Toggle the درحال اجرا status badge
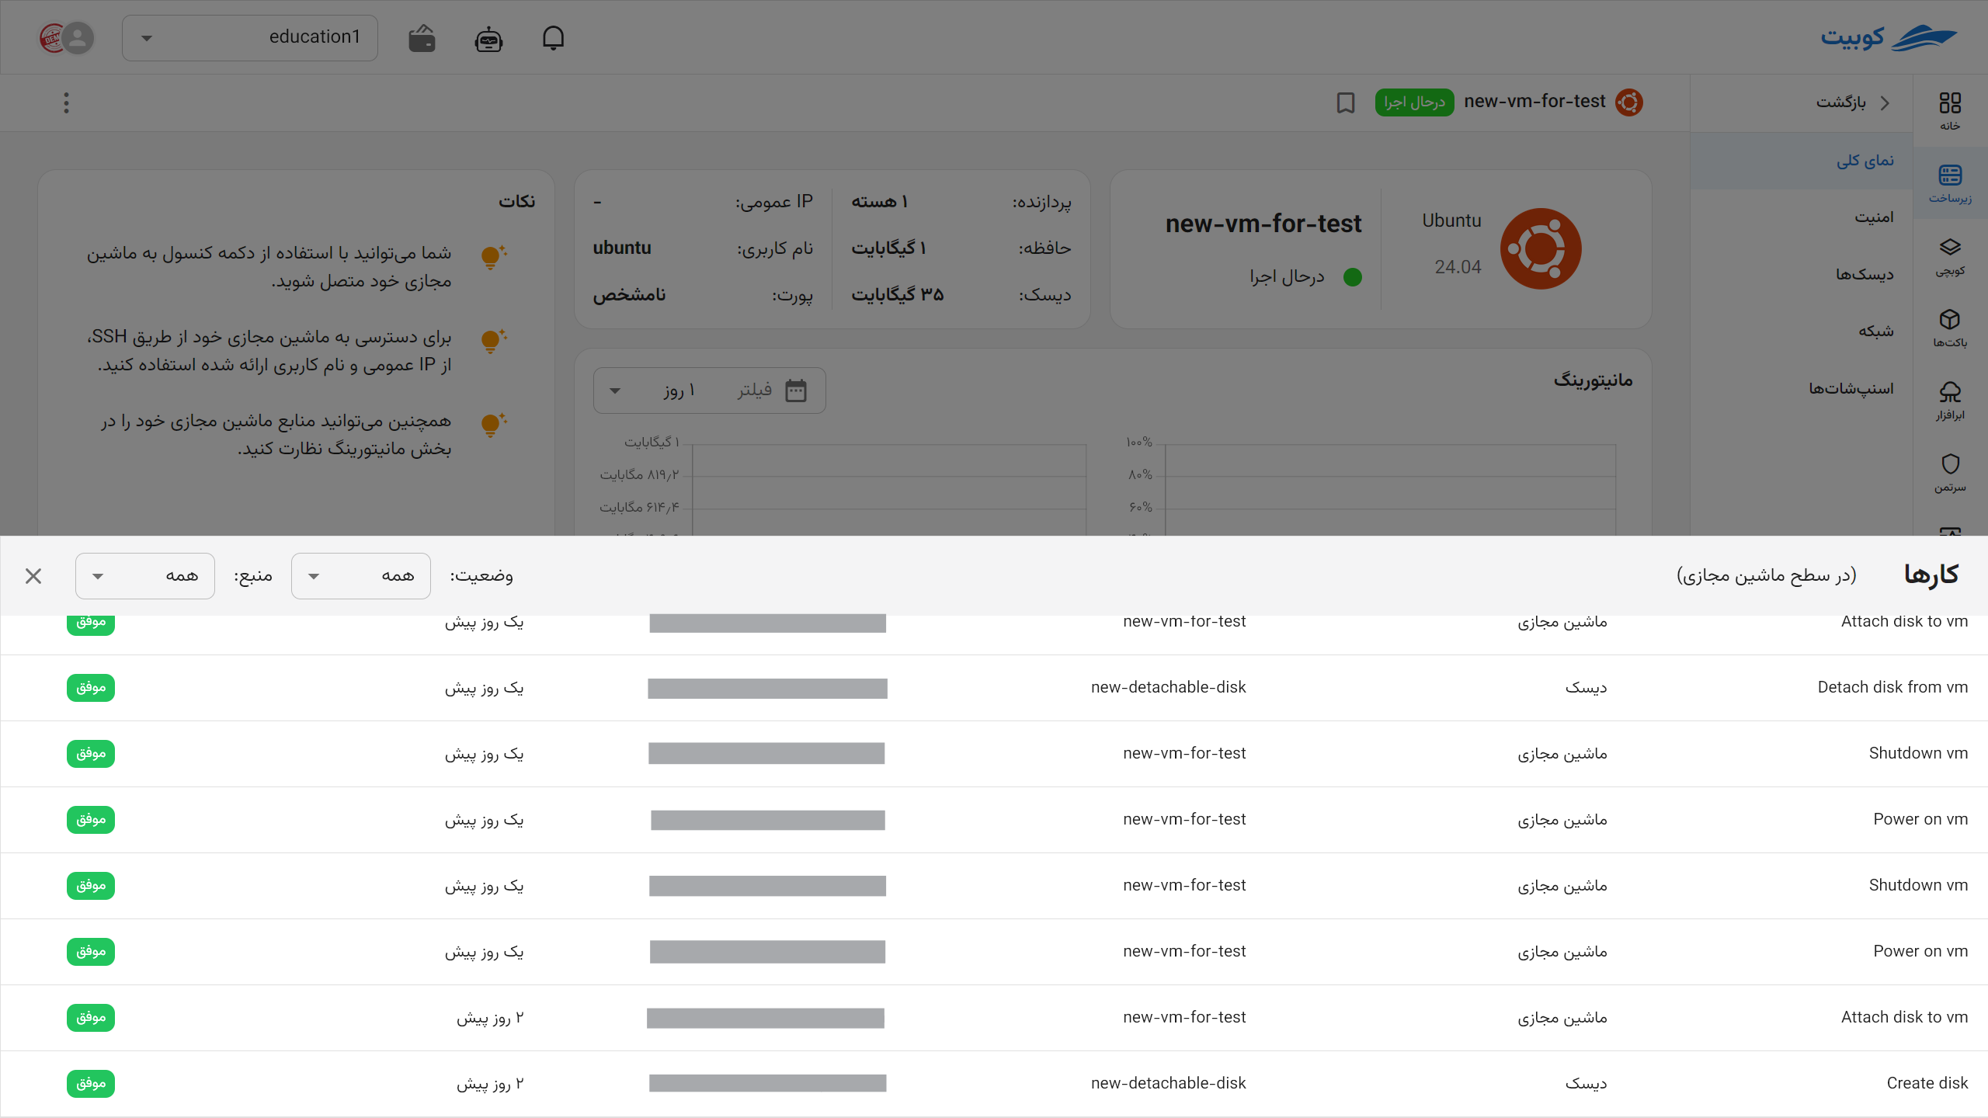Screen dimensions: 1988x1118 tap(1415, 102)
